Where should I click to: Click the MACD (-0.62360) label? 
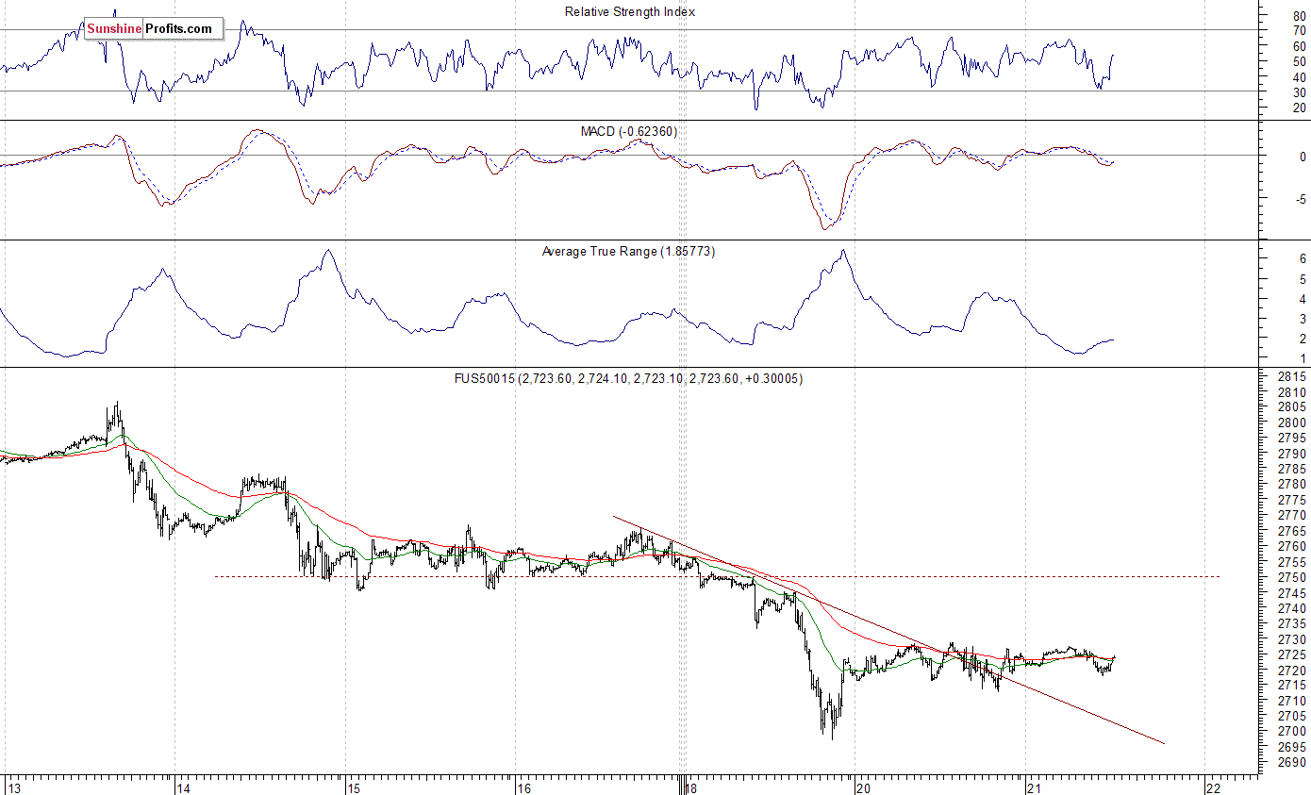coord(628,131)
